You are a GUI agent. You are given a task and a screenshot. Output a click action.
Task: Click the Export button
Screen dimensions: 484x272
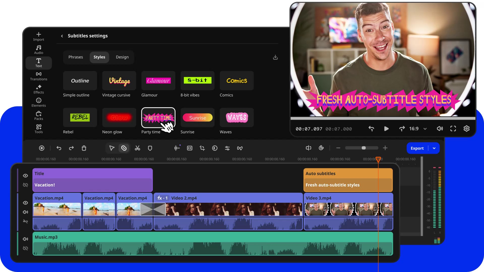pos(417,148)
